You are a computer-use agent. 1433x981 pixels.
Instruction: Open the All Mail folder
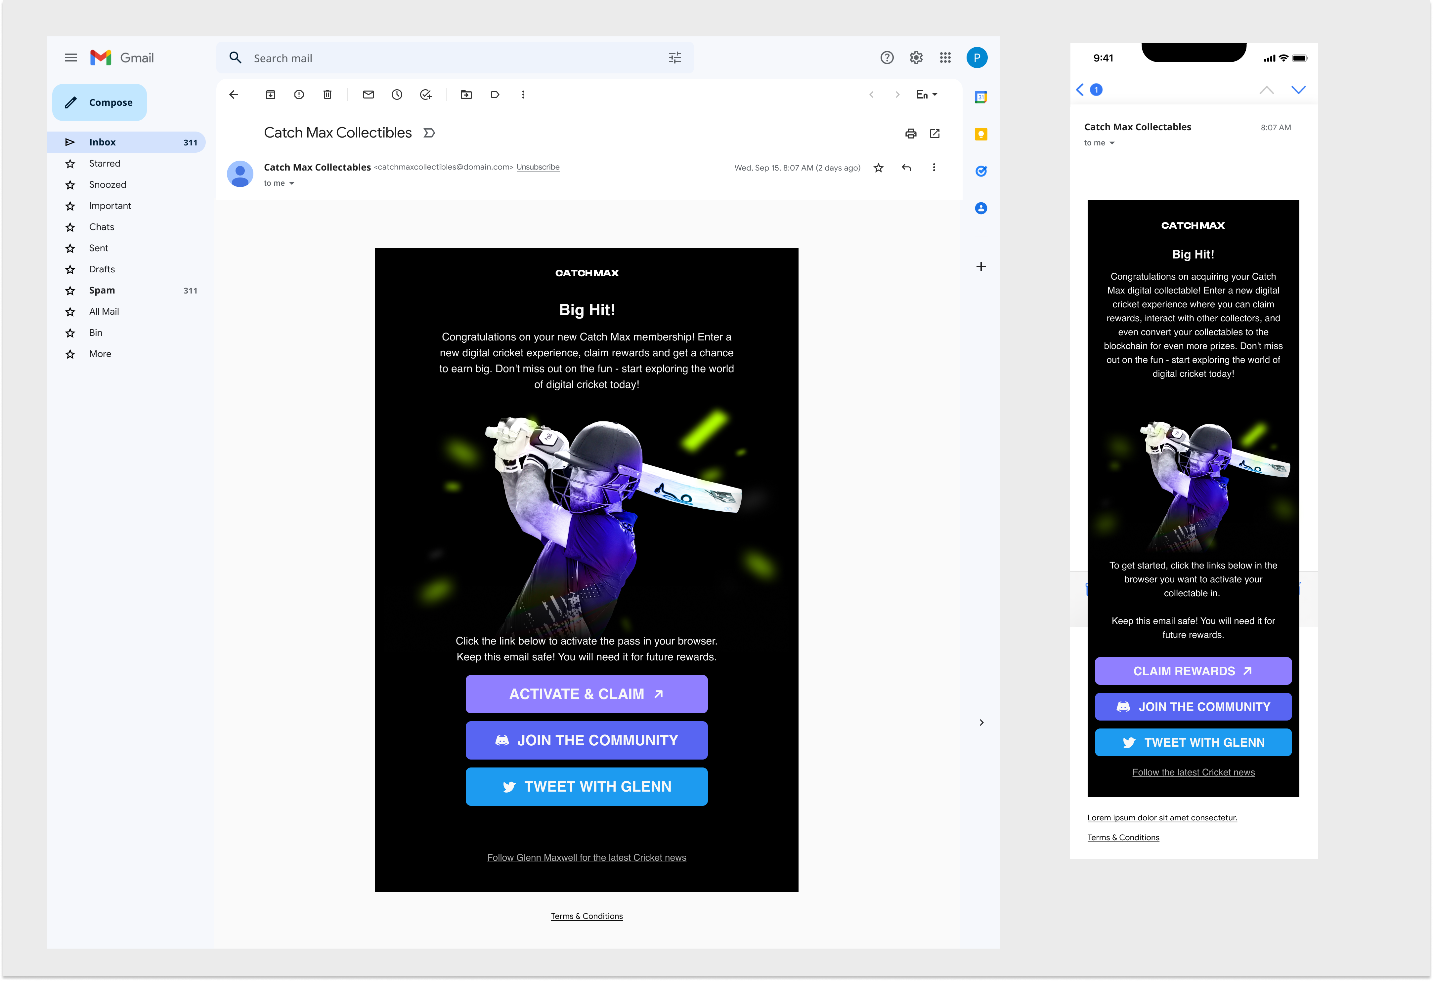point(126,312)
